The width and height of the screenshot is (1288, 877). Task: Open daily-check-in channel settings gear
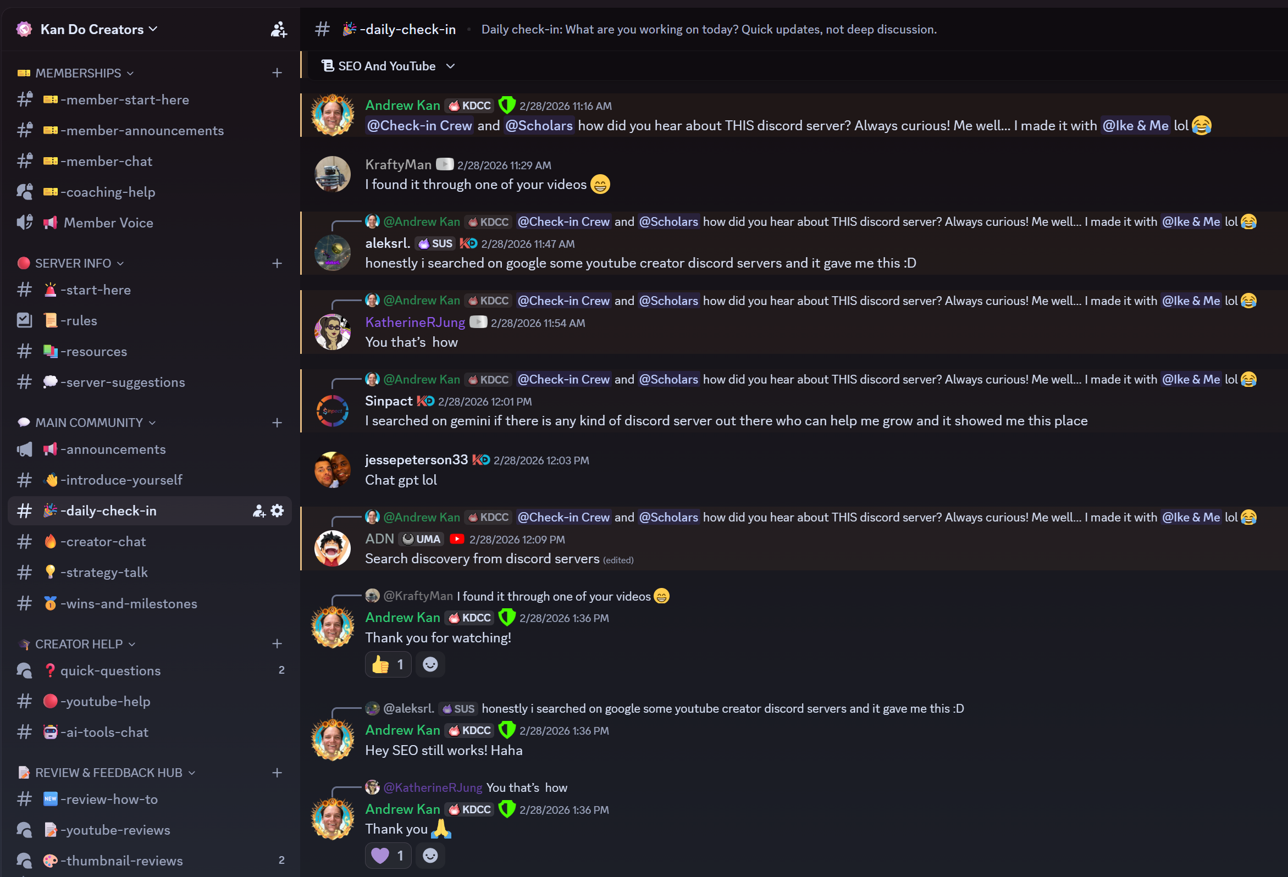pyautogui.click(x=277, y=510)
